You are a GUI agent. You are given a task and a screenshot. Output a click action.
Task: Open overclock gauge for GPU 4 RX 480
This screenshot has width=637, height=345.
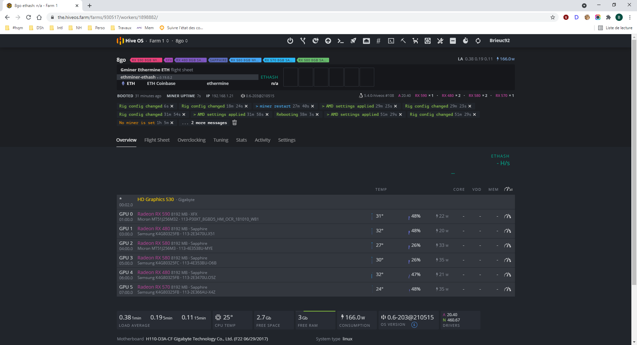(x=508, y=275)
